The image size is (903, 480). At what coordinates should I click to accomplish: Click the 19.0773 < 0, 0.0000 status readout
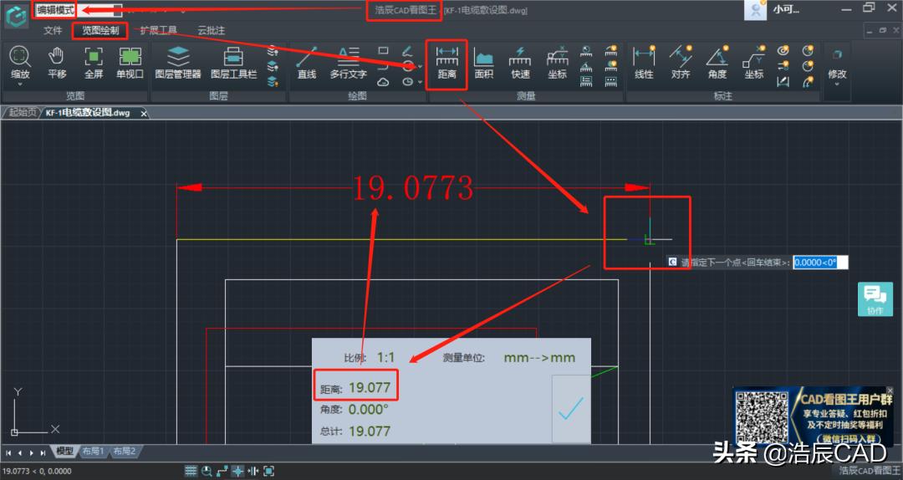point(38,472)
